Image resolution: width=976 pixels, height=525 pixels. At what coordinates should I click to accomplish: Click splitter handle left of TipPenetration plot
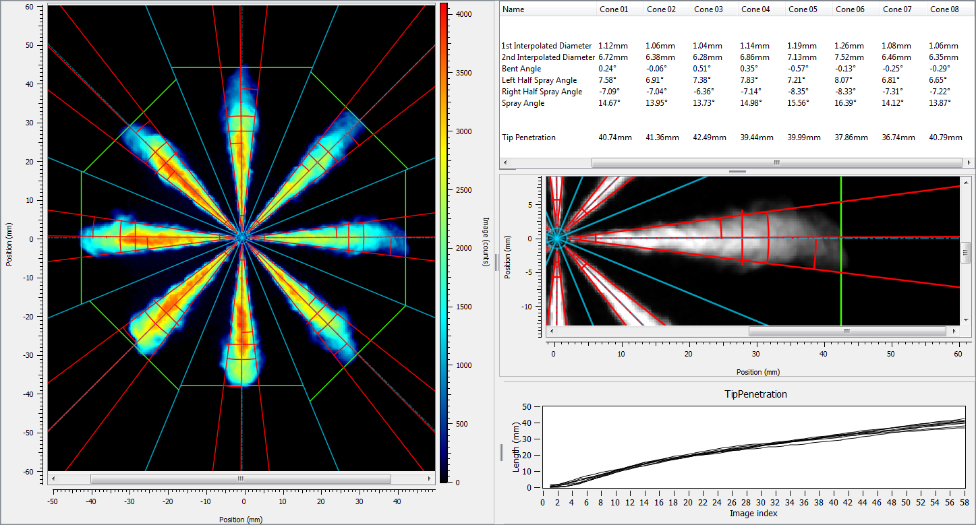(501, 452)
